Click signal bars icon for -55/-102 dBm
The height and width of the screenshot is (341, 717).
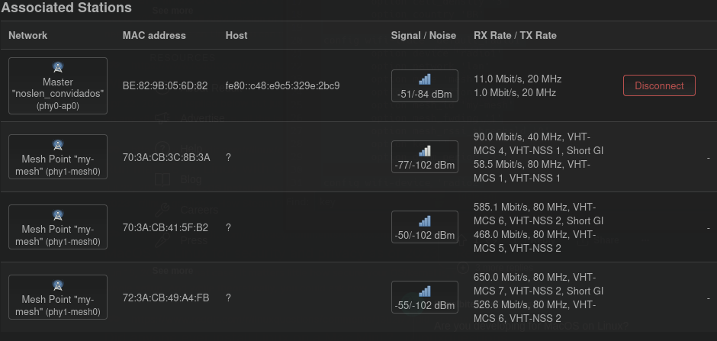tap(424, 291)
